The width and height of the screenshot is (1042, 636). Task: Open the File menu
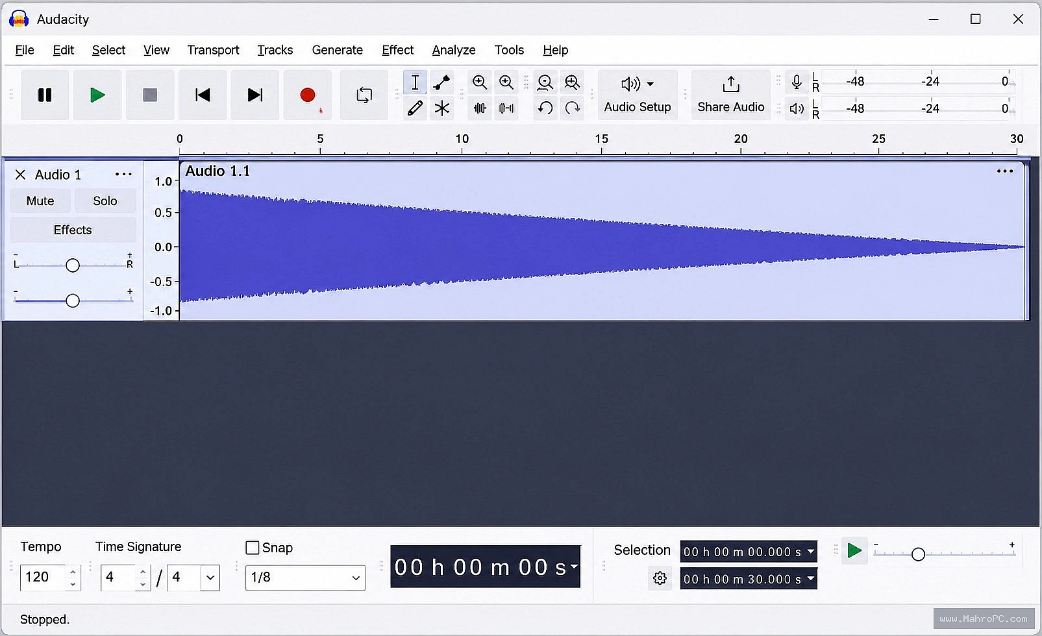click(25, 50)
